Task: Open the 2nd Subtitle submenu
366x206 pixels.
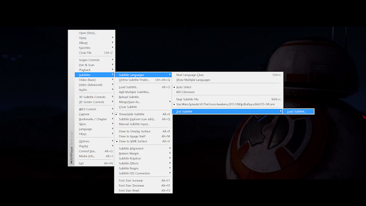Action: pyautogui.click(x=228, y=111)
